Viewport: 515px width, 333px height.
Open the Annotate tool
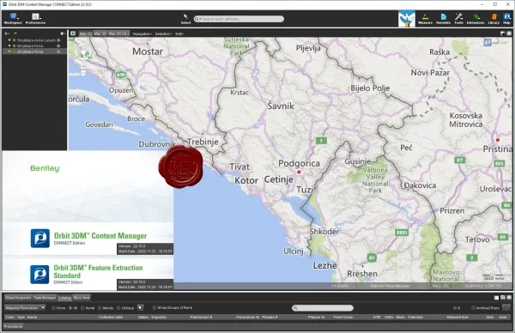pos(443,19)
